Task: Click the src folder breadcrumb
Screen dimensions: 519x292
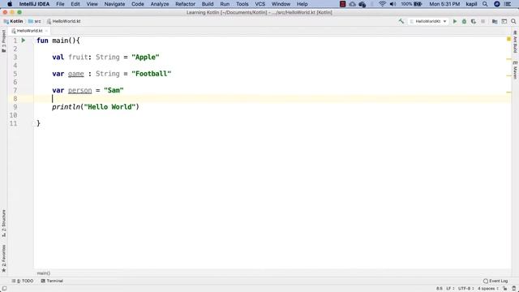Action: point(35,21)
